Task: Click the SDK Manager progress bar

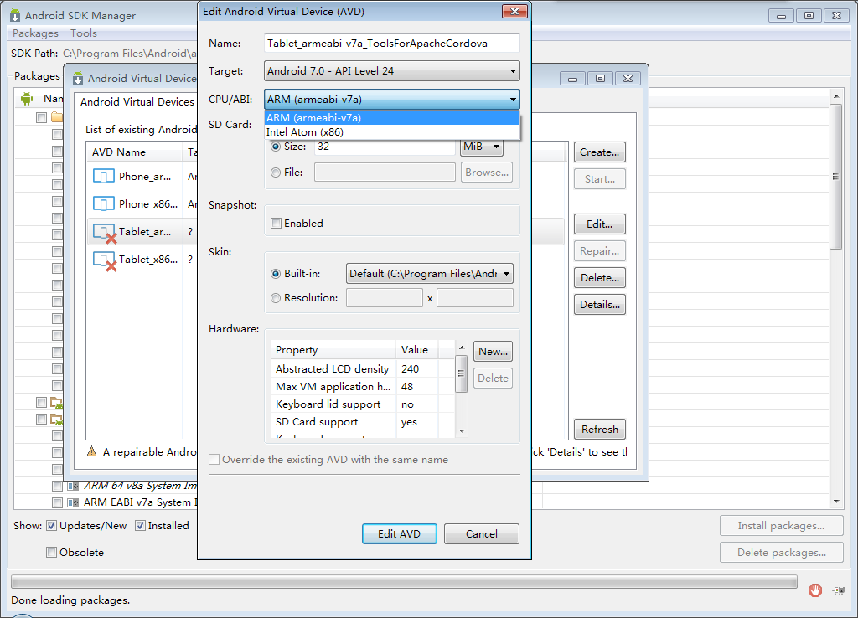Action: pos(404,581)
